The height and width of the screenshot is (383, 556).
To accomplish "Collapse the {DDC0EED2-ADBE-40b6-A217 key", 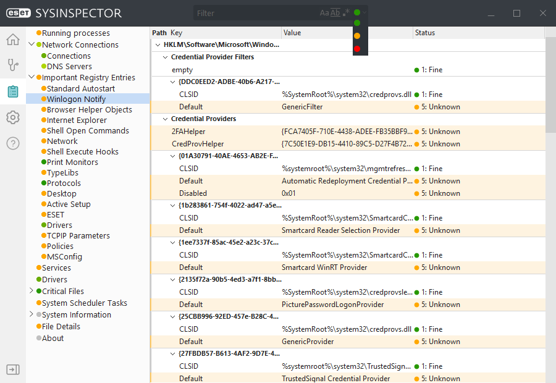I will (x=173, y=82).
